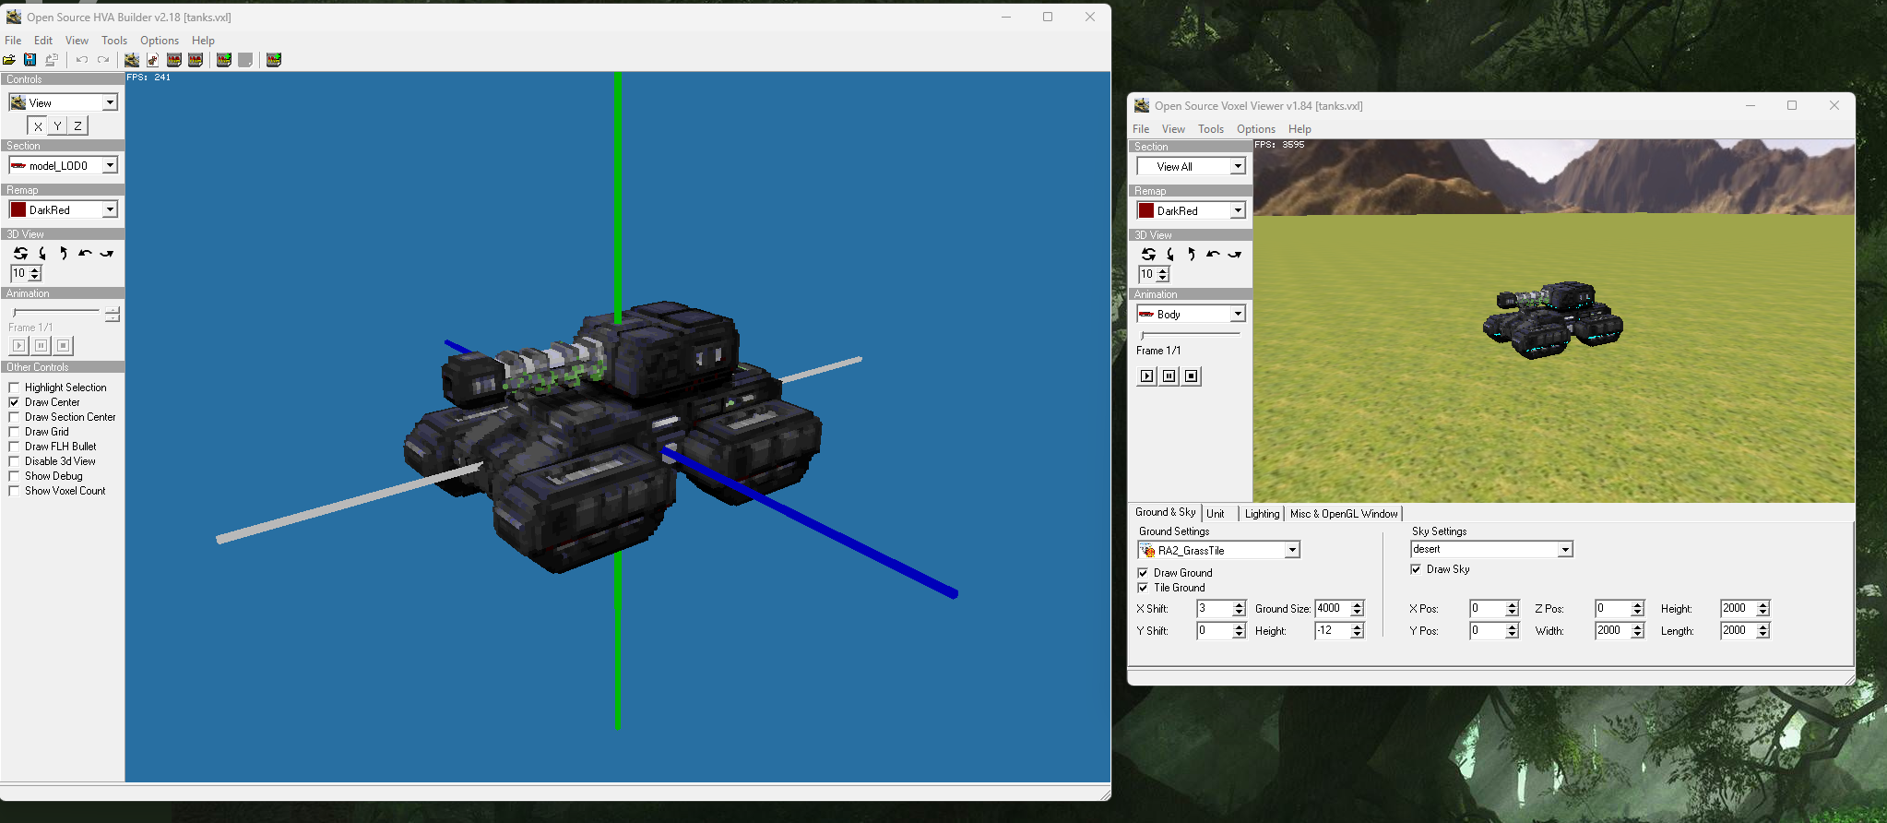Open the Tools menu in HVA Builder
The height and width of the screenshot is (823, 1887).
pos(114,41)
